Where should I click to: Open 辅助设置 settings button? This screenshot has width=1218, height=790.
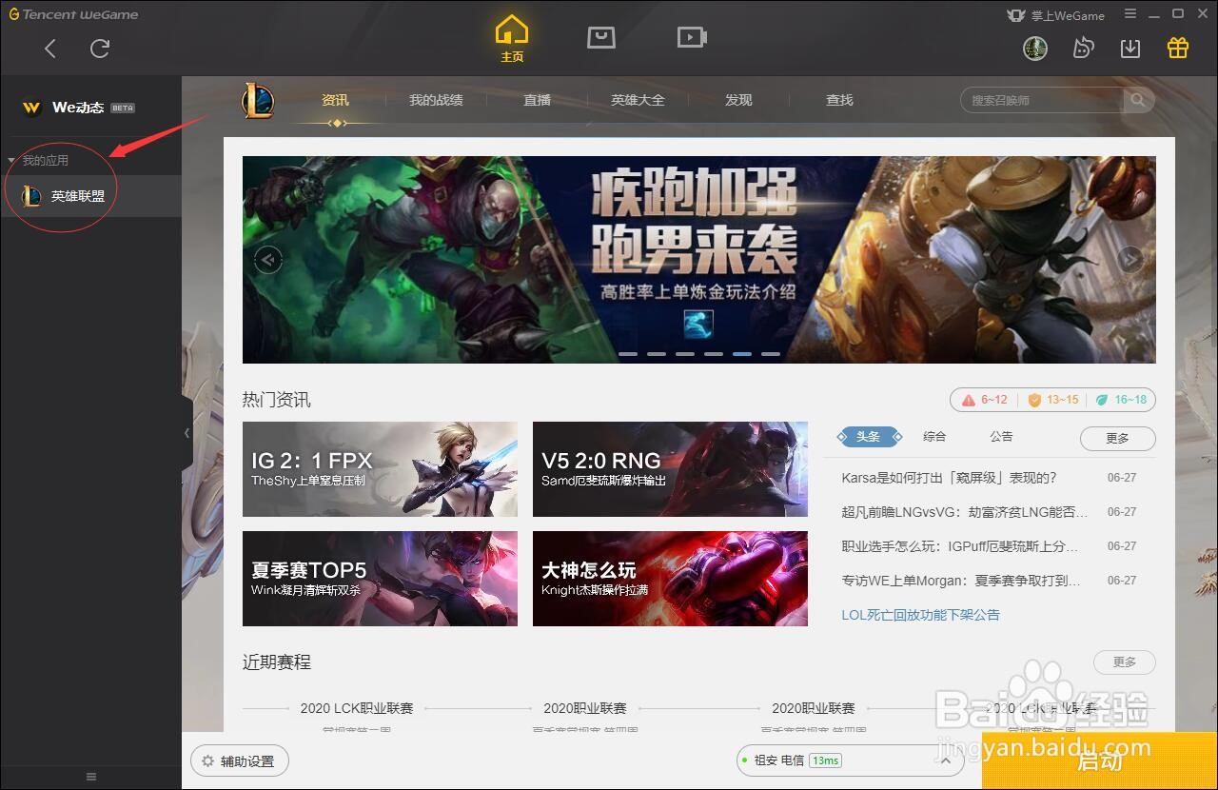point(239,761)
